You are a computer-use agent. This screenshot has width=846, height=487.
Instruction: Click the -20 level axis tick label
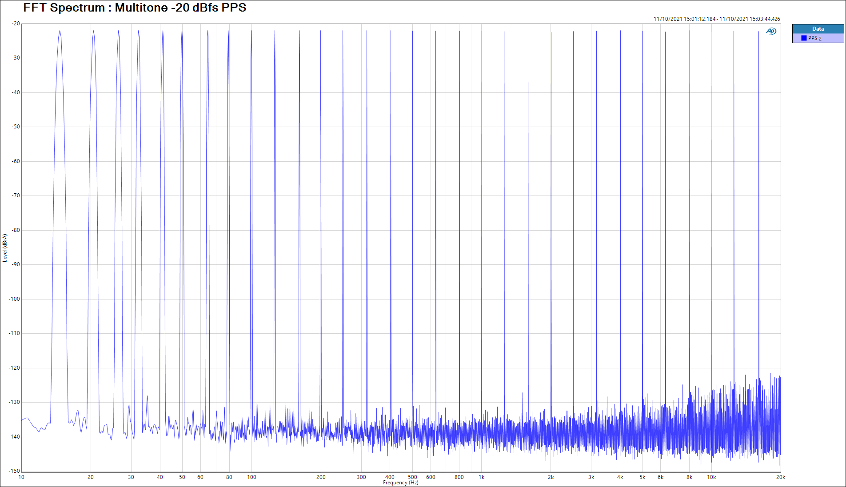pos(16,24)
